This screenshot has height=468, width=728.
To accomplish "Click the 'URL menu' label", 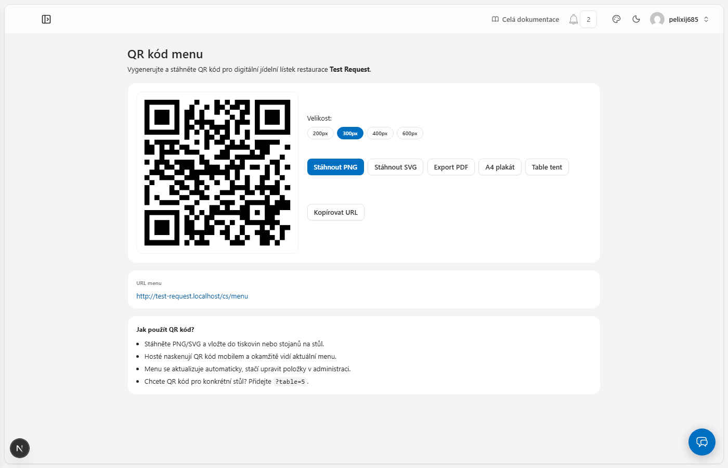I will pos(149,283).
